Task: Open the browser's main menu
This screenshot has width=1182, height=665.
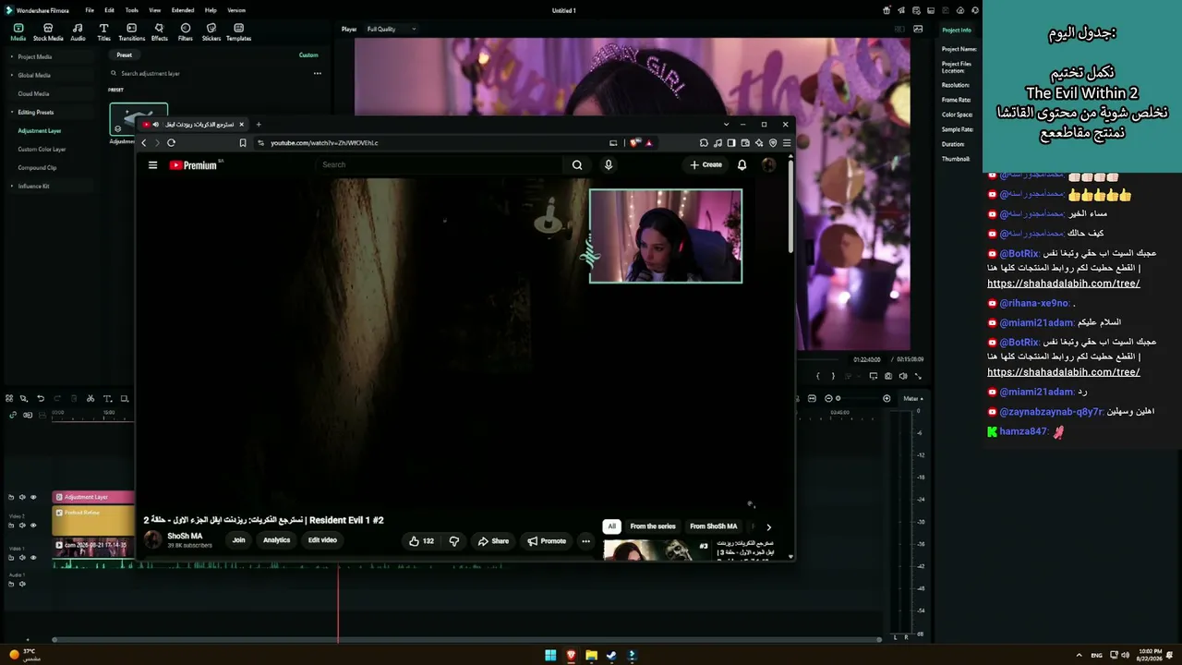Action: (x=787, y=143)
